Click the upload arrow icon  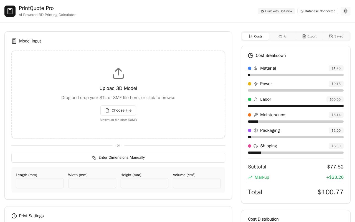pos(118,73)
